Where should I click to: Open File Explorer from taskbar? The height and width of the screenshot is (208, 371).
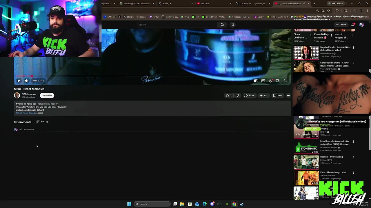point(182,204)
